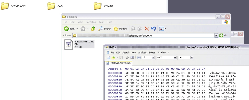
Task: Click first hex byte FE in row 00000F20
Action: (127, 80)
